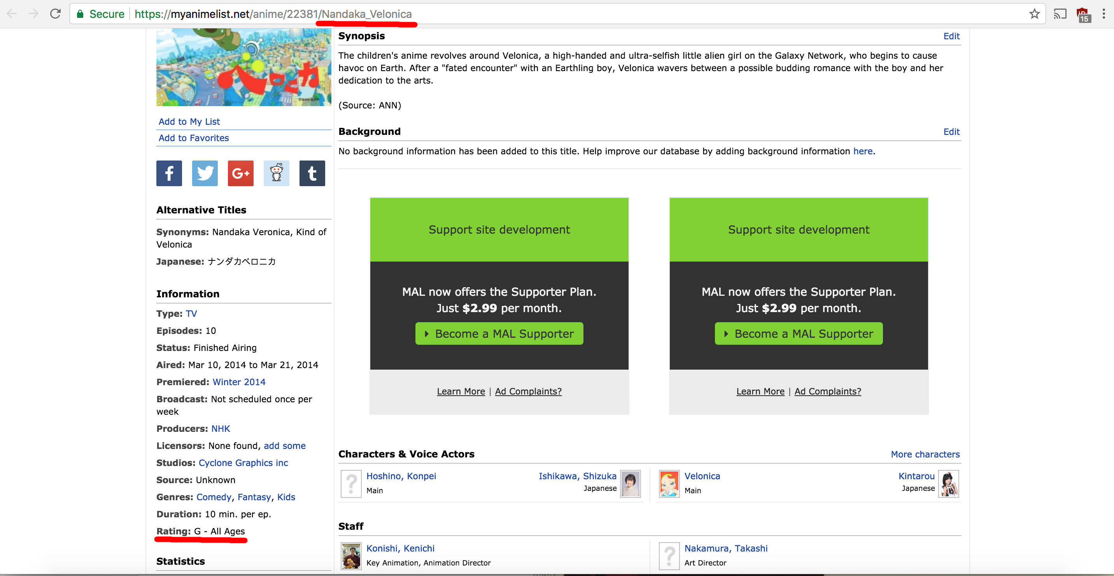
Task: Click the Statistics section heading
Action: click(x=180, y=561)
